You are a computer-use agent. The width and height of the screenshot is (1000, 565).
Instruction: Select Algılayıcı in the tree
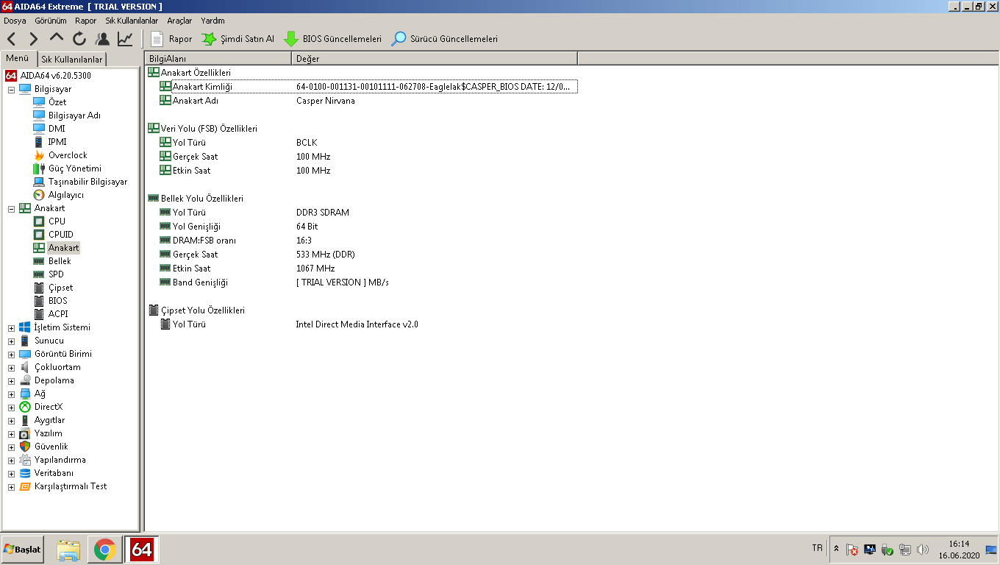66,195
